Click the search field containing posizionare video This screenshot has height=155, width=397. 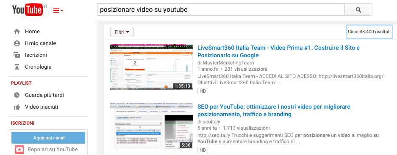click(x=221, y=10)
